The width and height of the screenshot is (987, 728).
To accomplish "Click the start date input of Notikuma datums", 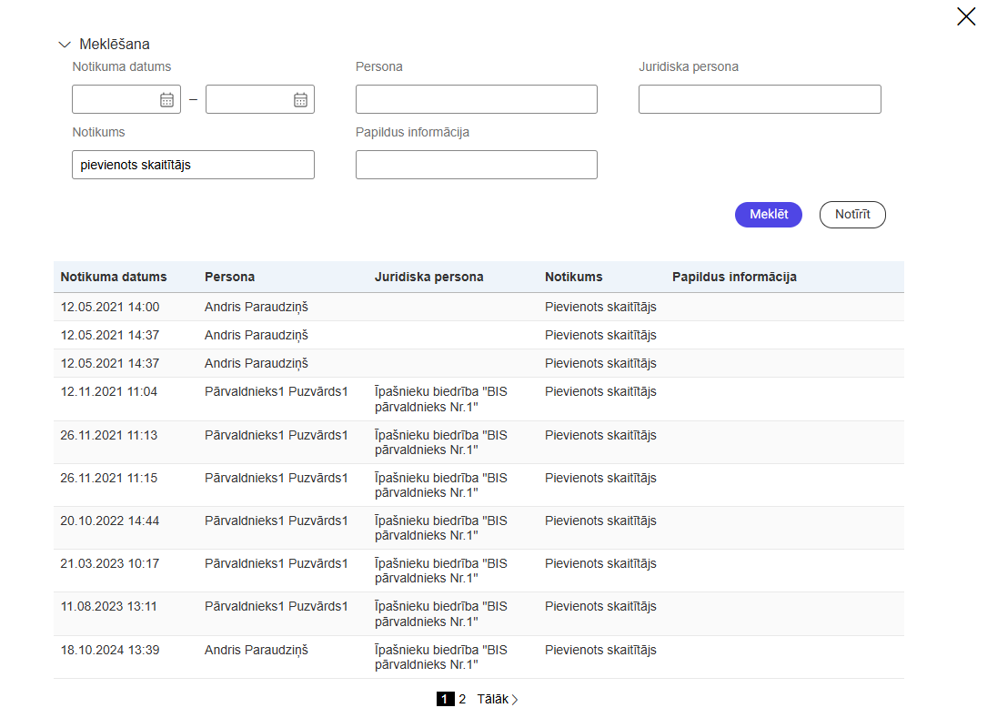I will coord(115,100).
